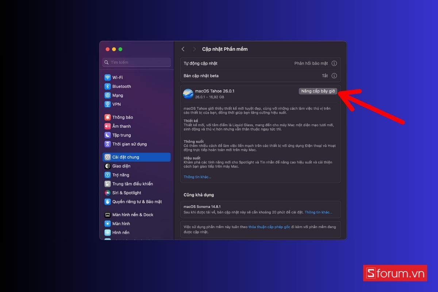Go forward with the right chevron
The image size is (438, 292).
194,49
